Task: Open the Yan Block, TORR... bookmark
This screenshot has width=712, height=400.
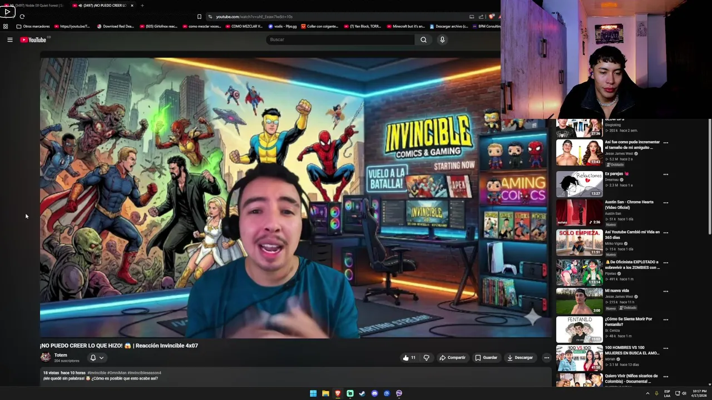Action: click(363, 26)
